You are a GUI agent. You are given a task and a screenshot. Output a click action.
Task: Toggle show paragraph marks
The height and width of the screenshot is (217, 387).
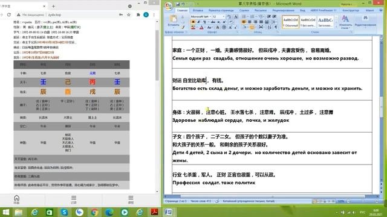click(x=276, y=27)
